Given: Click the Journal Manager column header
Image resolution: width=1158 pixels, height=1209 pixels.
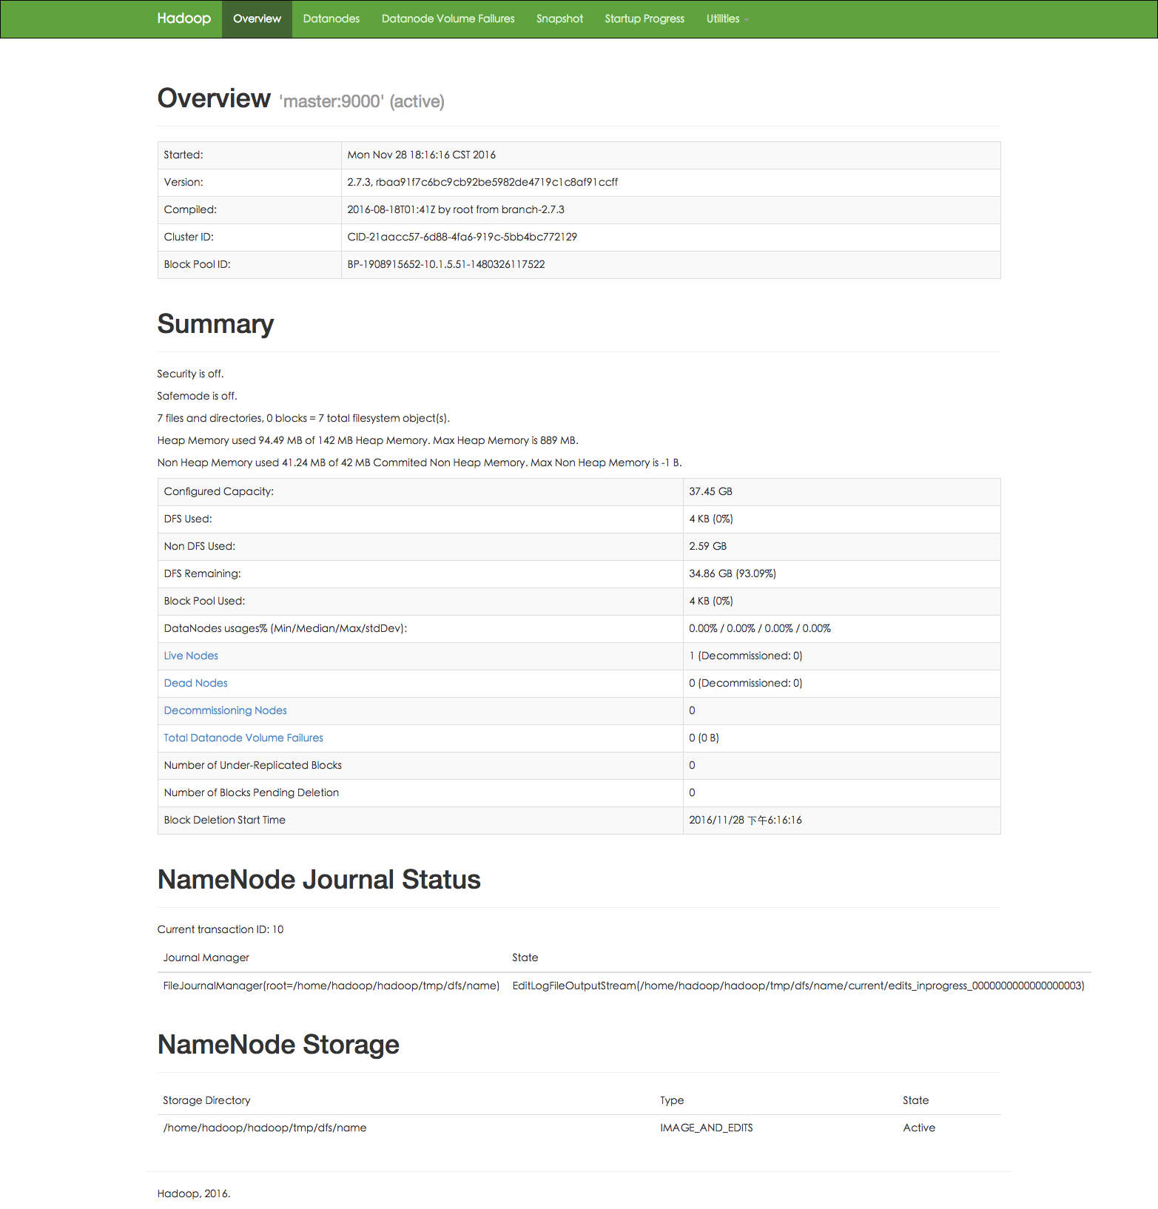Looking at the screenshot, I should [x=206, y=957].
